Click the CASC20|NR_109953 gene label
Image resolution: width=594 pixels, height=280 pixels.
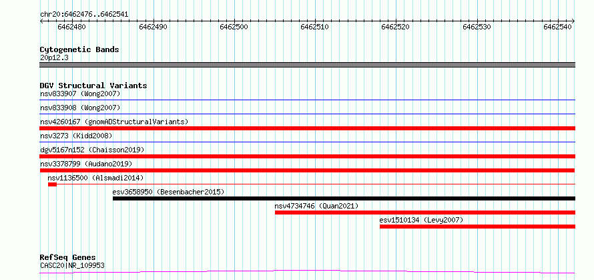click(72, 265)
